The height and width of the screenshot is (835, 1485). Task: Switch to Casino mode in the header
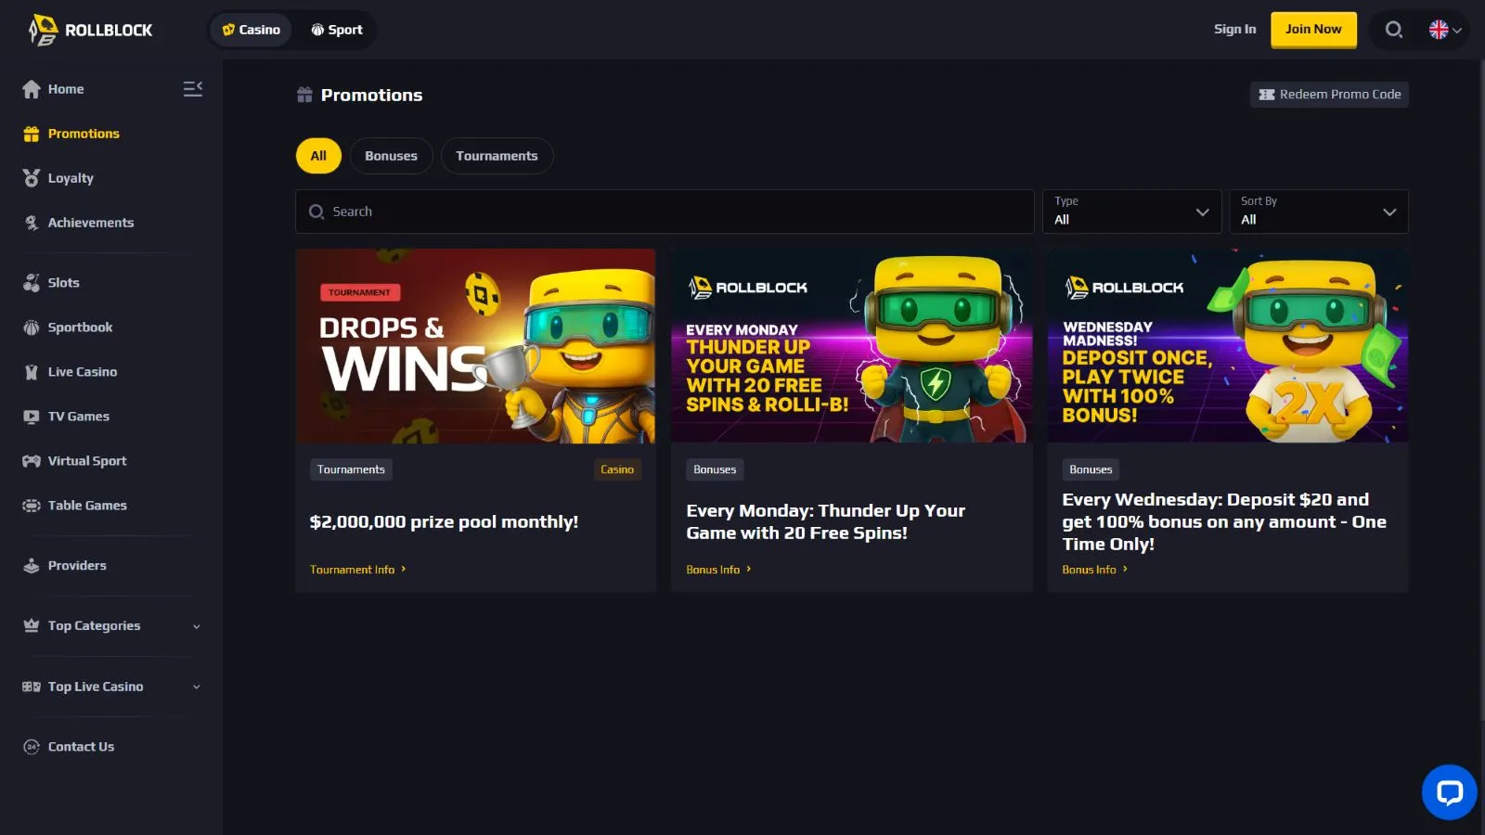(x=251, y=30)
